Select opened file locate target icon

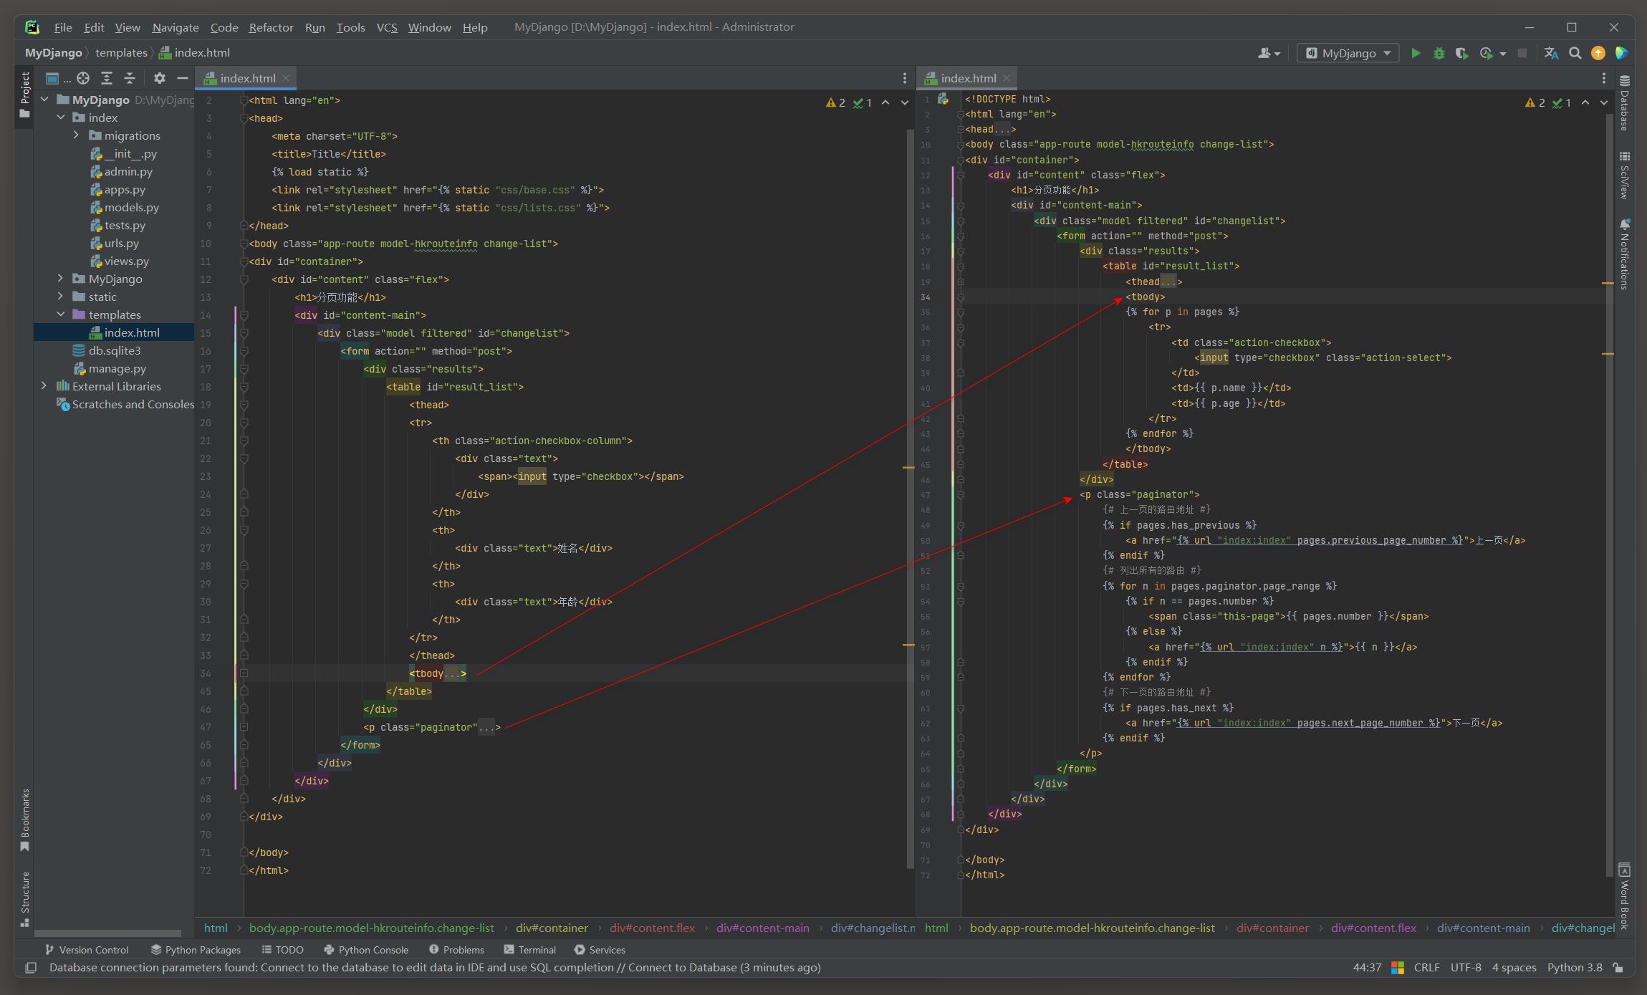coord(83,78)
